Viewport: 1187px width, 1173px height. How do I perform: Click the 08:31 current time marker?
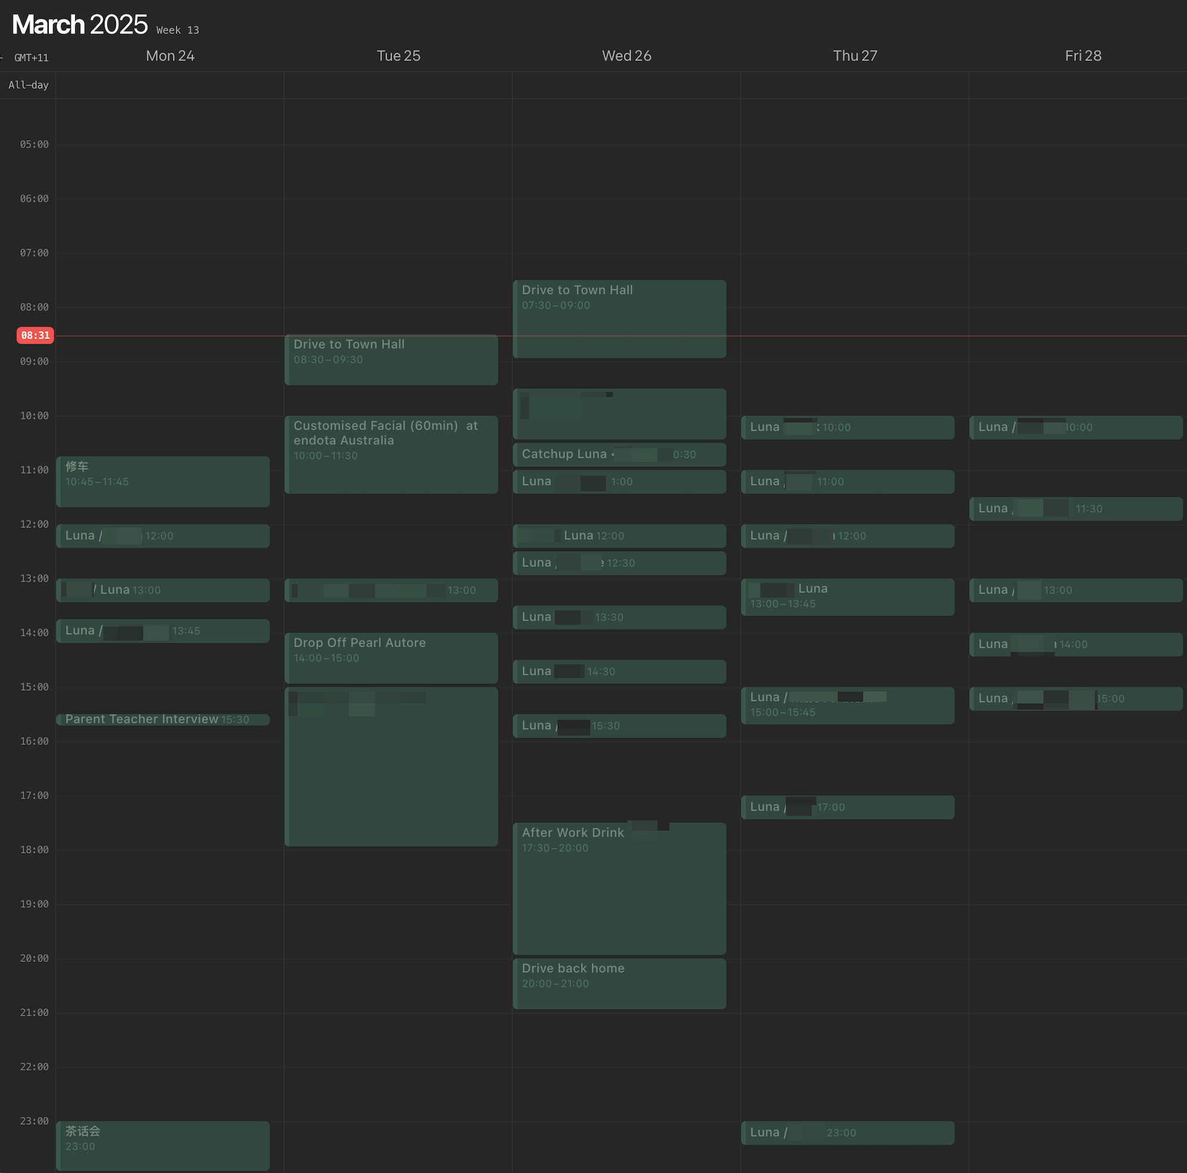point(35,336)
